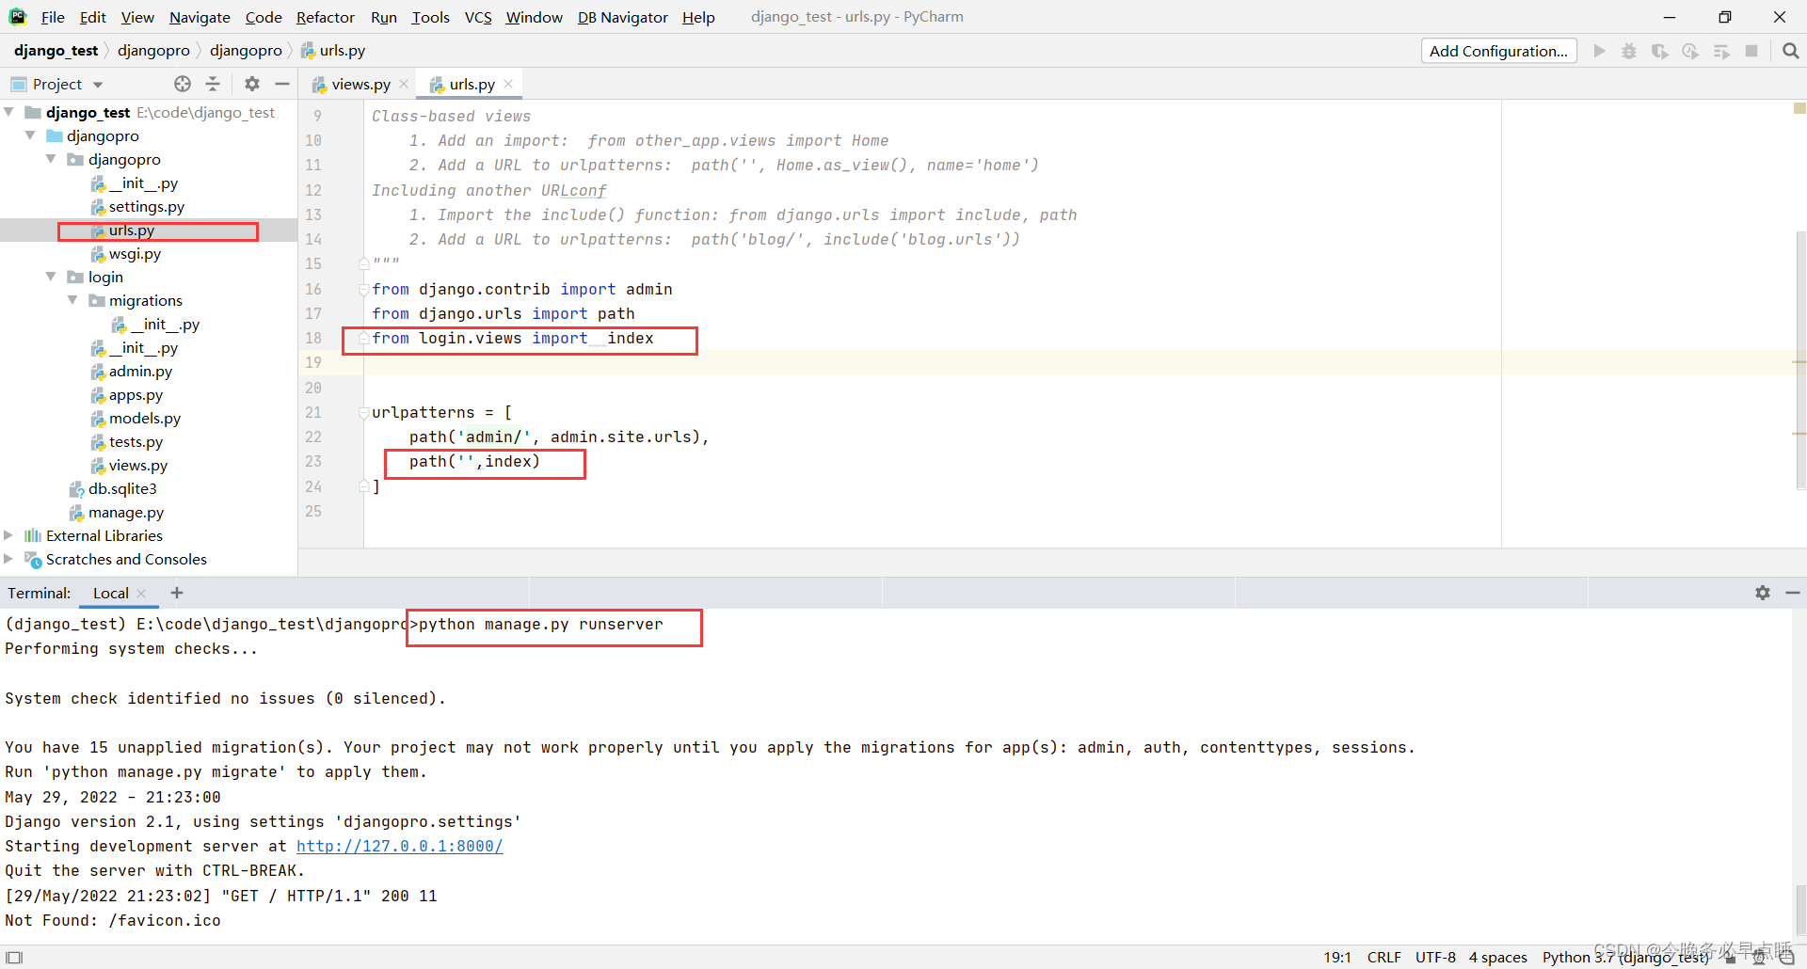
Task: Open the Tools menu
Action: point(430,17)
